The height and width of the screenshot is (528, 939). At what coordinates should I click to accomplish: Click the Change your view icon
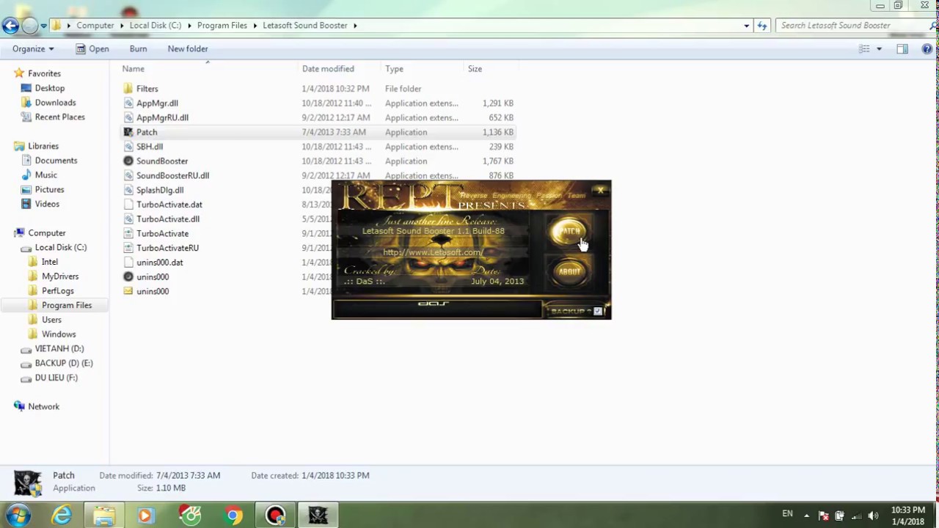864,49
